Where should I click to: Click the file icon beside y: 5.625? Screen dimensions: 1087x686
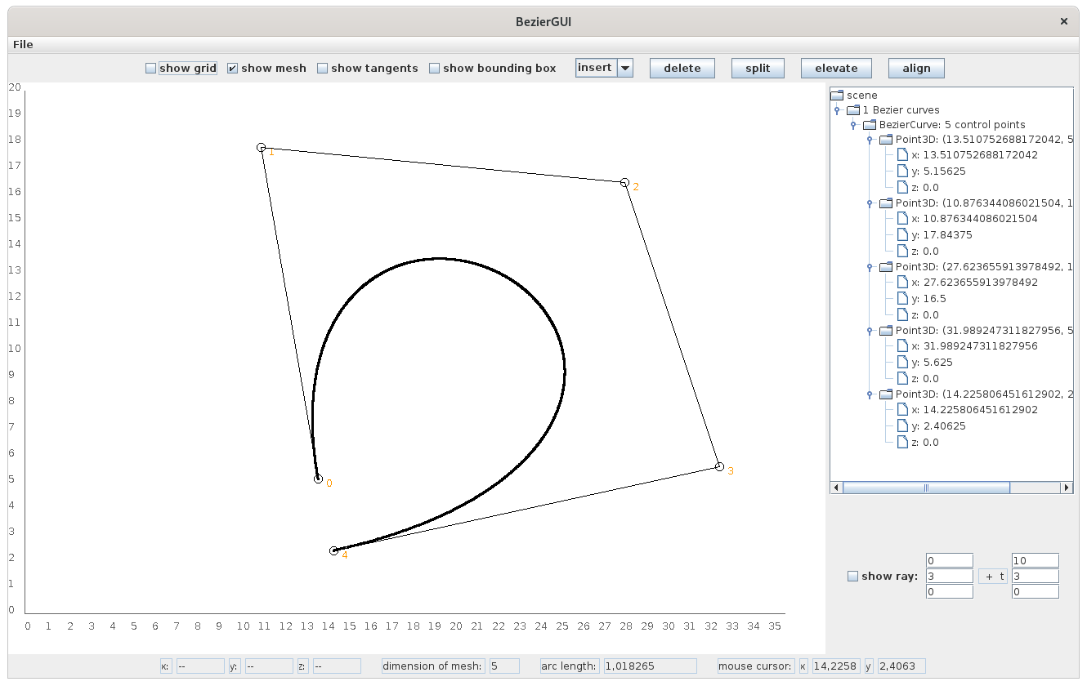point(901,363)
